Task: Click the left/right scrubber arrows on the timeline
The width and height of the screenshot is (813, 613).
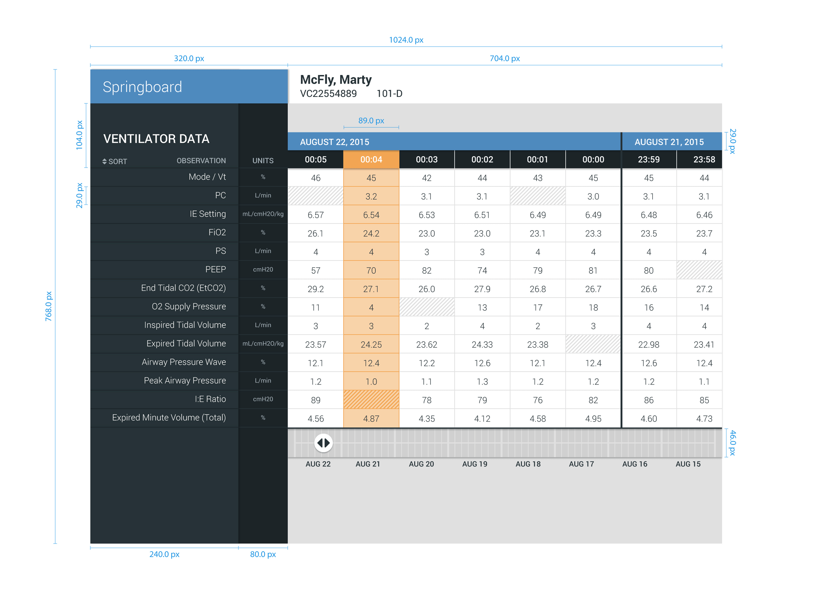Action: pos(323,443)
